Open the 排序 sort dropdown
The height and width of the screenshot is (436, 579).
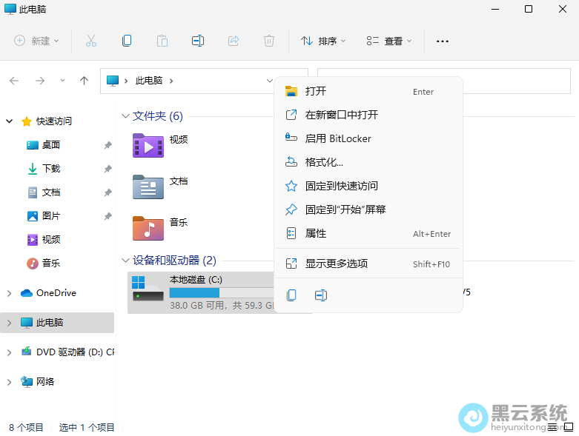point(323,41)
